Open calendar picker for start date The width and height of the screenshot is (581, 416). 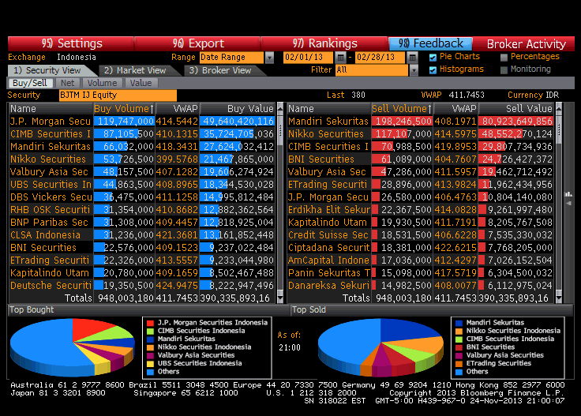[x=340, y=58]
